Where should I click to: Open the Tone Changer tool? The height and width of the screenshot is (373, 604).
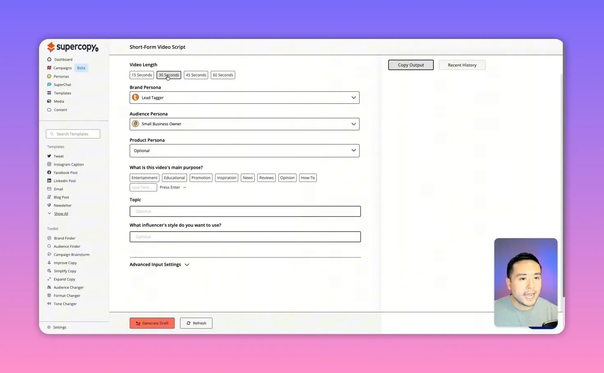click(x=65, y=303)
